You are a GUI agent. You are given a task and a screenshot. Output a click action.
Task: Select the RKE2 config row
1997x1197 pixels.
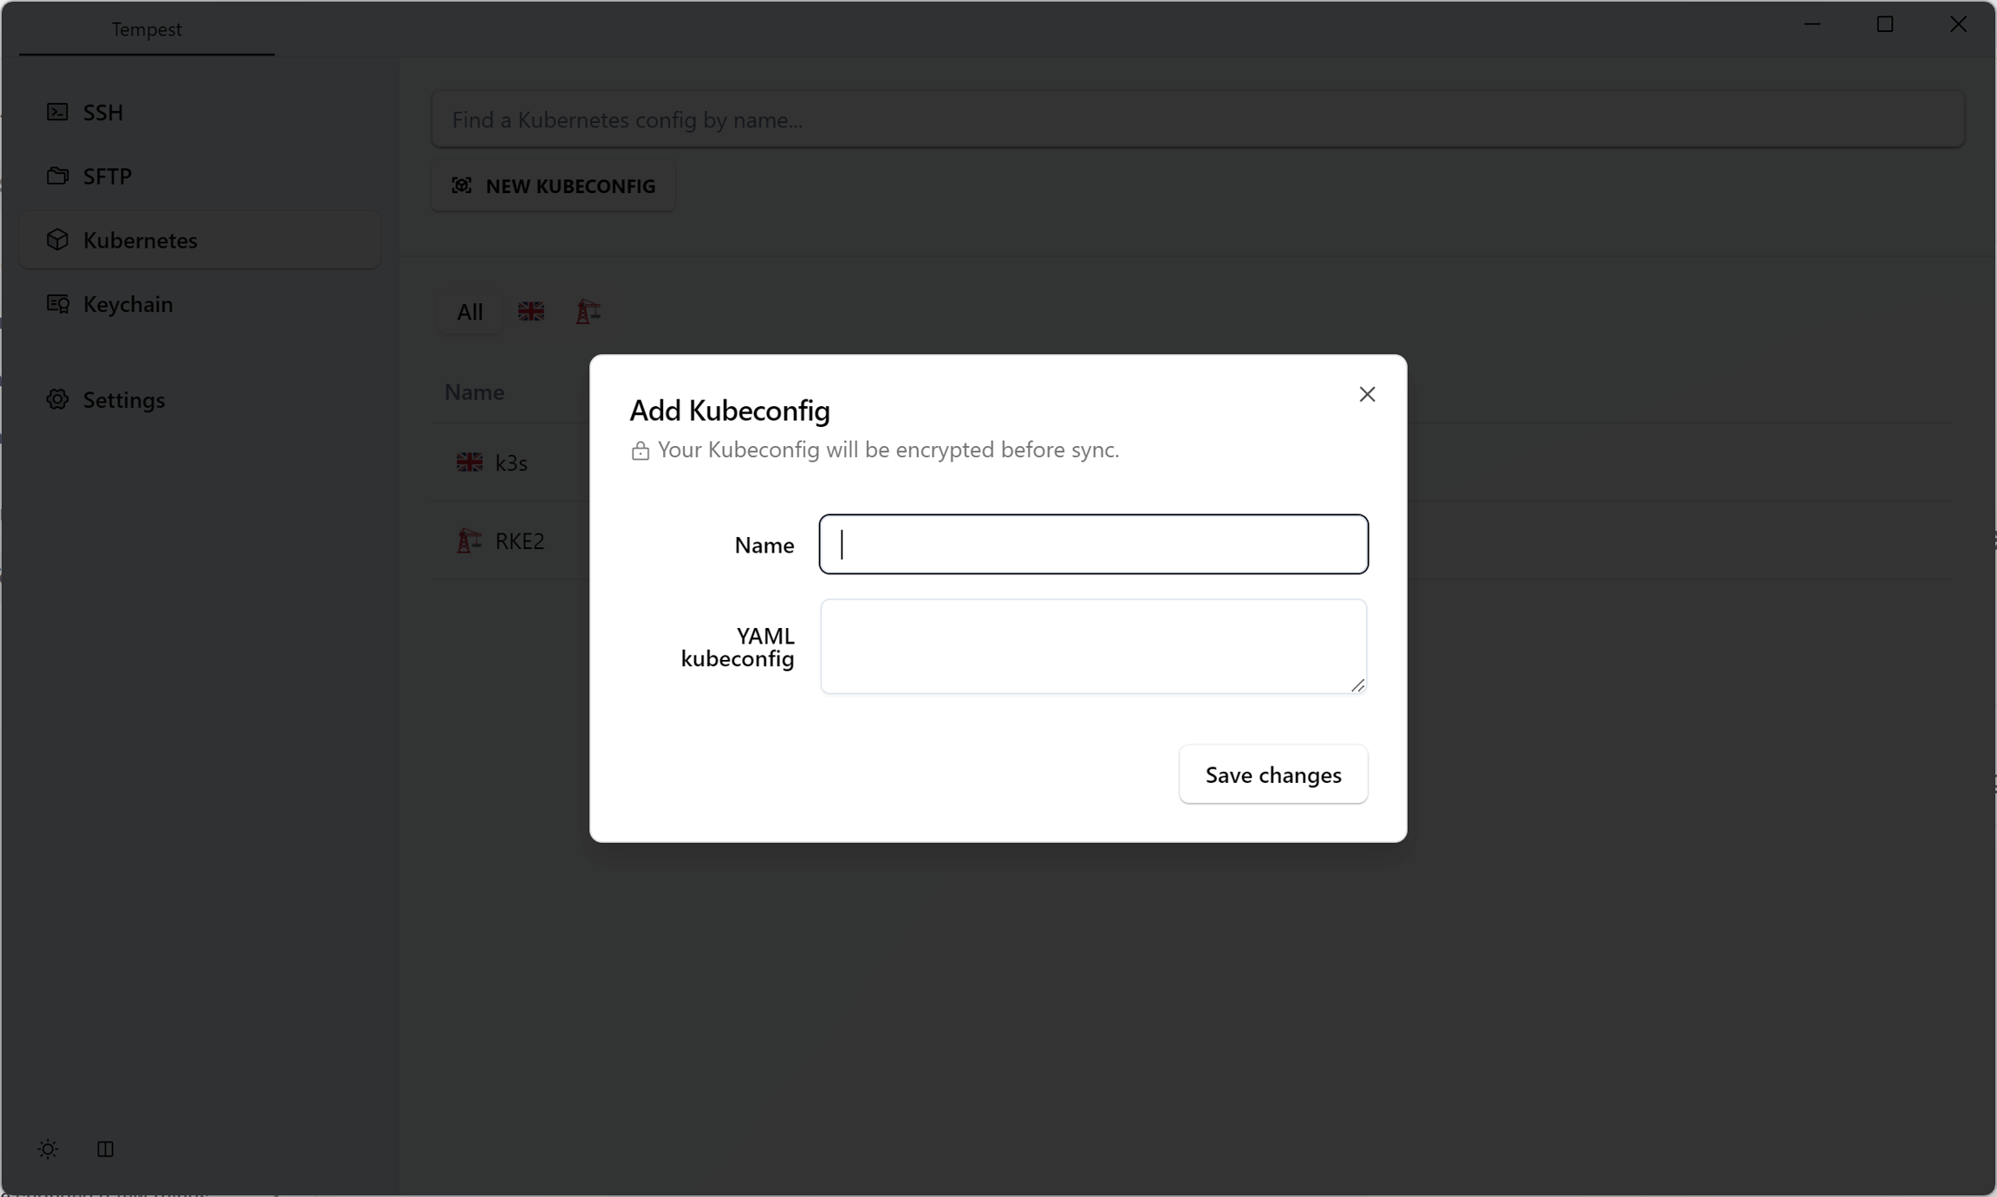(1192, 541)
